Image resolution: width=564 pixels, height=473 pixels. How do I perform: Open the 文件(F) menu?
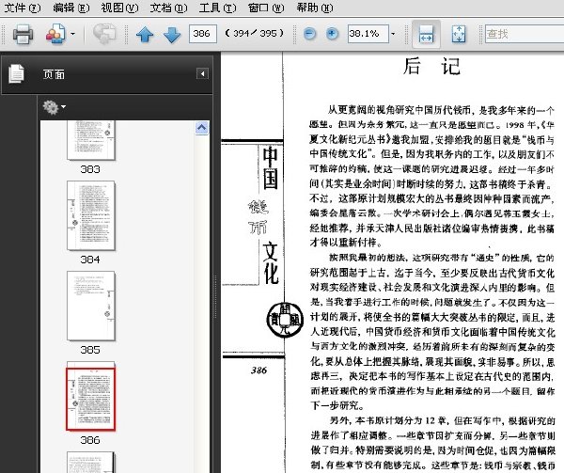pos(23,8)
